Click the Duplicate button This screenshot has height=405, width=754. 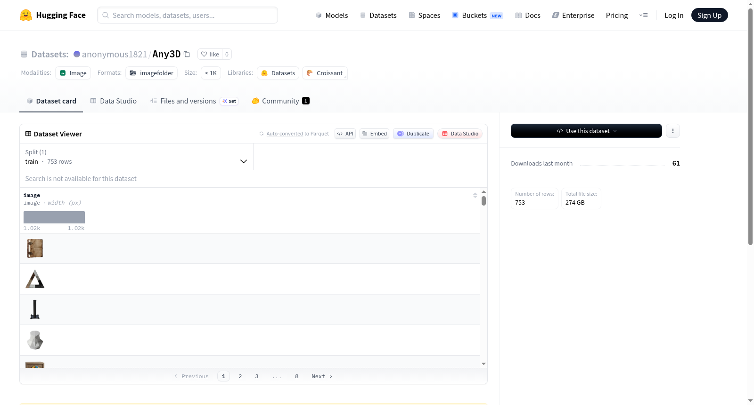(413, 134)
